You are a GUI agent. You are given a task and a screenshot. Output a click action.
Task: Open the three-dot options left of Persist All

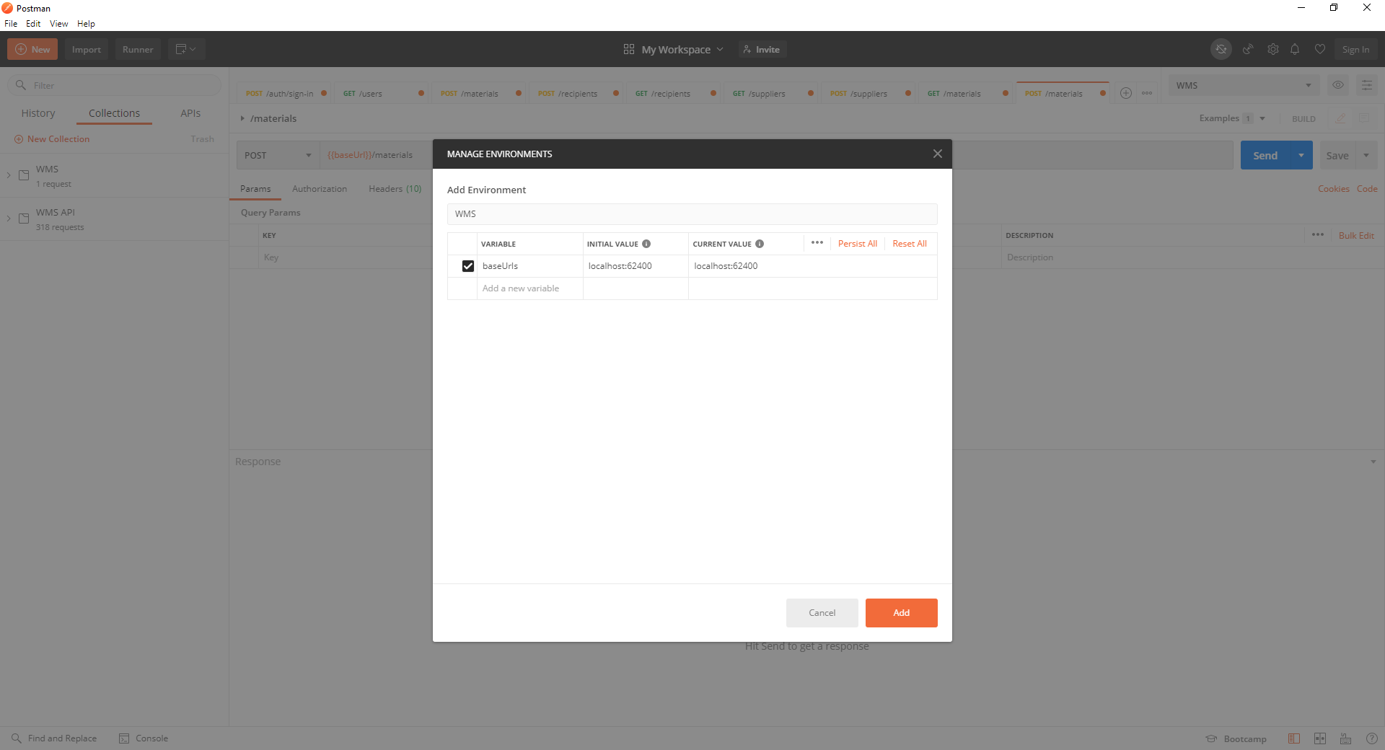[817, 243]
